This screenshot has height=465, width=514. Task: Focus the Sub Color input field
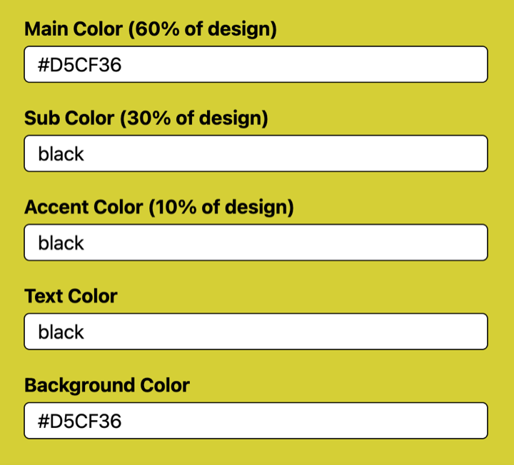point(256,154)
